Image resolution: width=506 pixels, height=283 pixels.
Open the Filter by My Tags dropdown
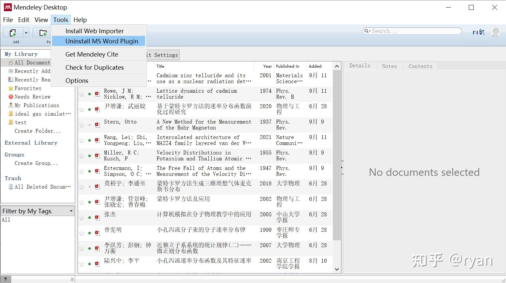[38, 211]
